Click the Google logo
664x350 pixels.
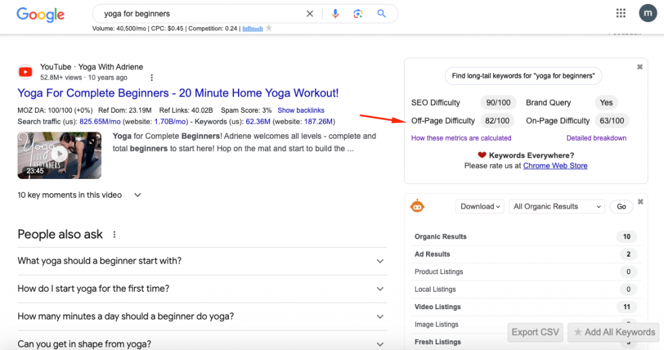pyautogui.click(x=41, y=14)
